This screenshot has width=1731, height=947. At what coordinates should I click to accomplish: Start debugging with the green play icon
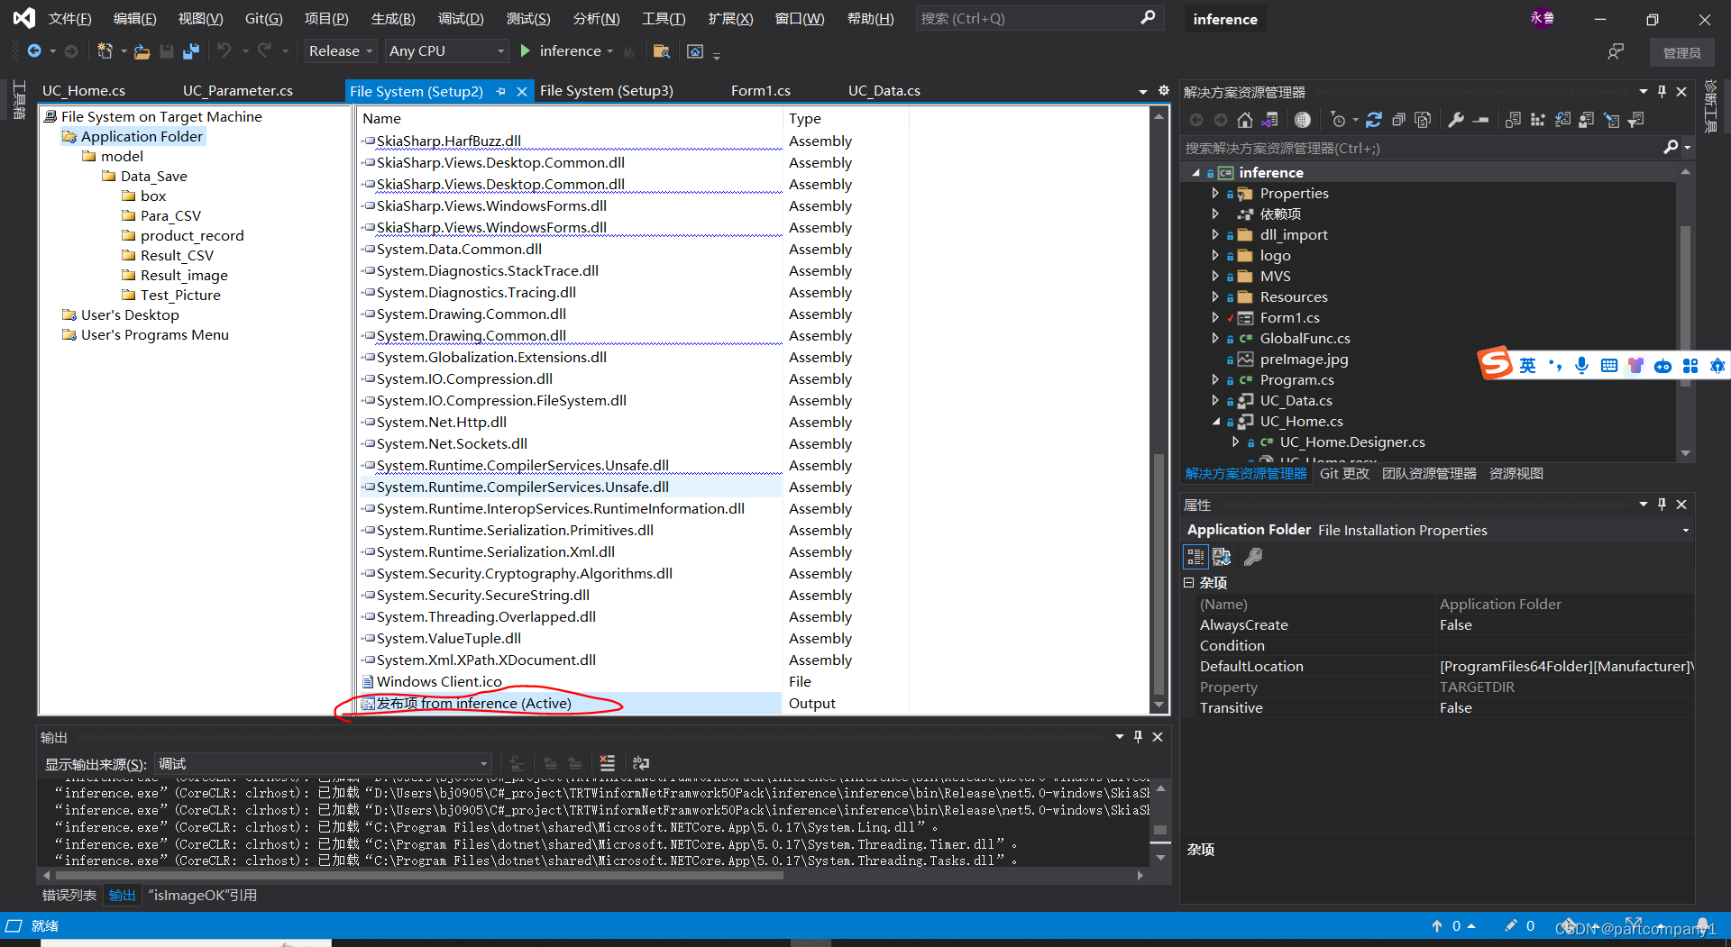click(x=526, y=51)
